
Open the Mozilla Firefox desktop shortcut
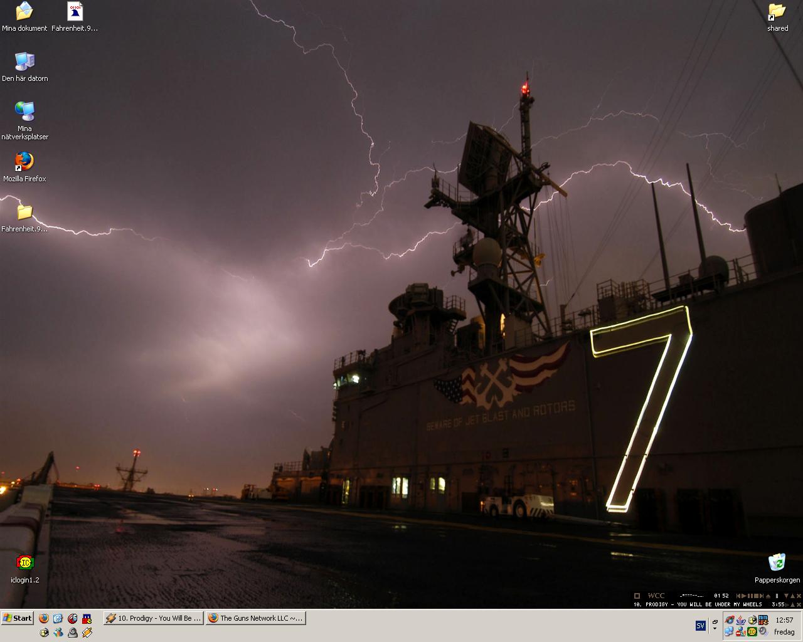point(24,167)
